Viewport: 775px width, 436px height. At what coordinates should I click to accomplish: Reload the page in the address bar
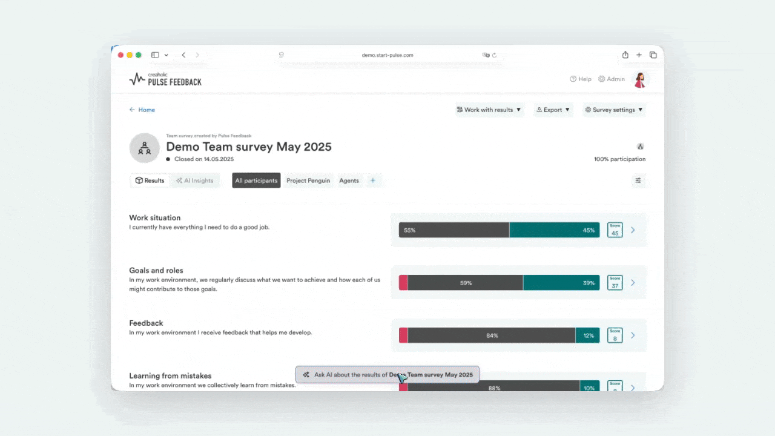(494, 55)
